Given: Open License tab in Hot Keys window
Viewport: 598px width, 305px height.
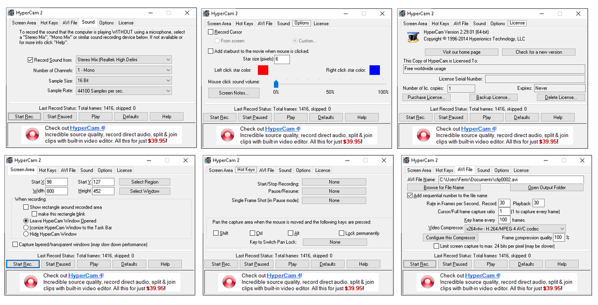Looking at the screenshot, I should tap(322, 170).
